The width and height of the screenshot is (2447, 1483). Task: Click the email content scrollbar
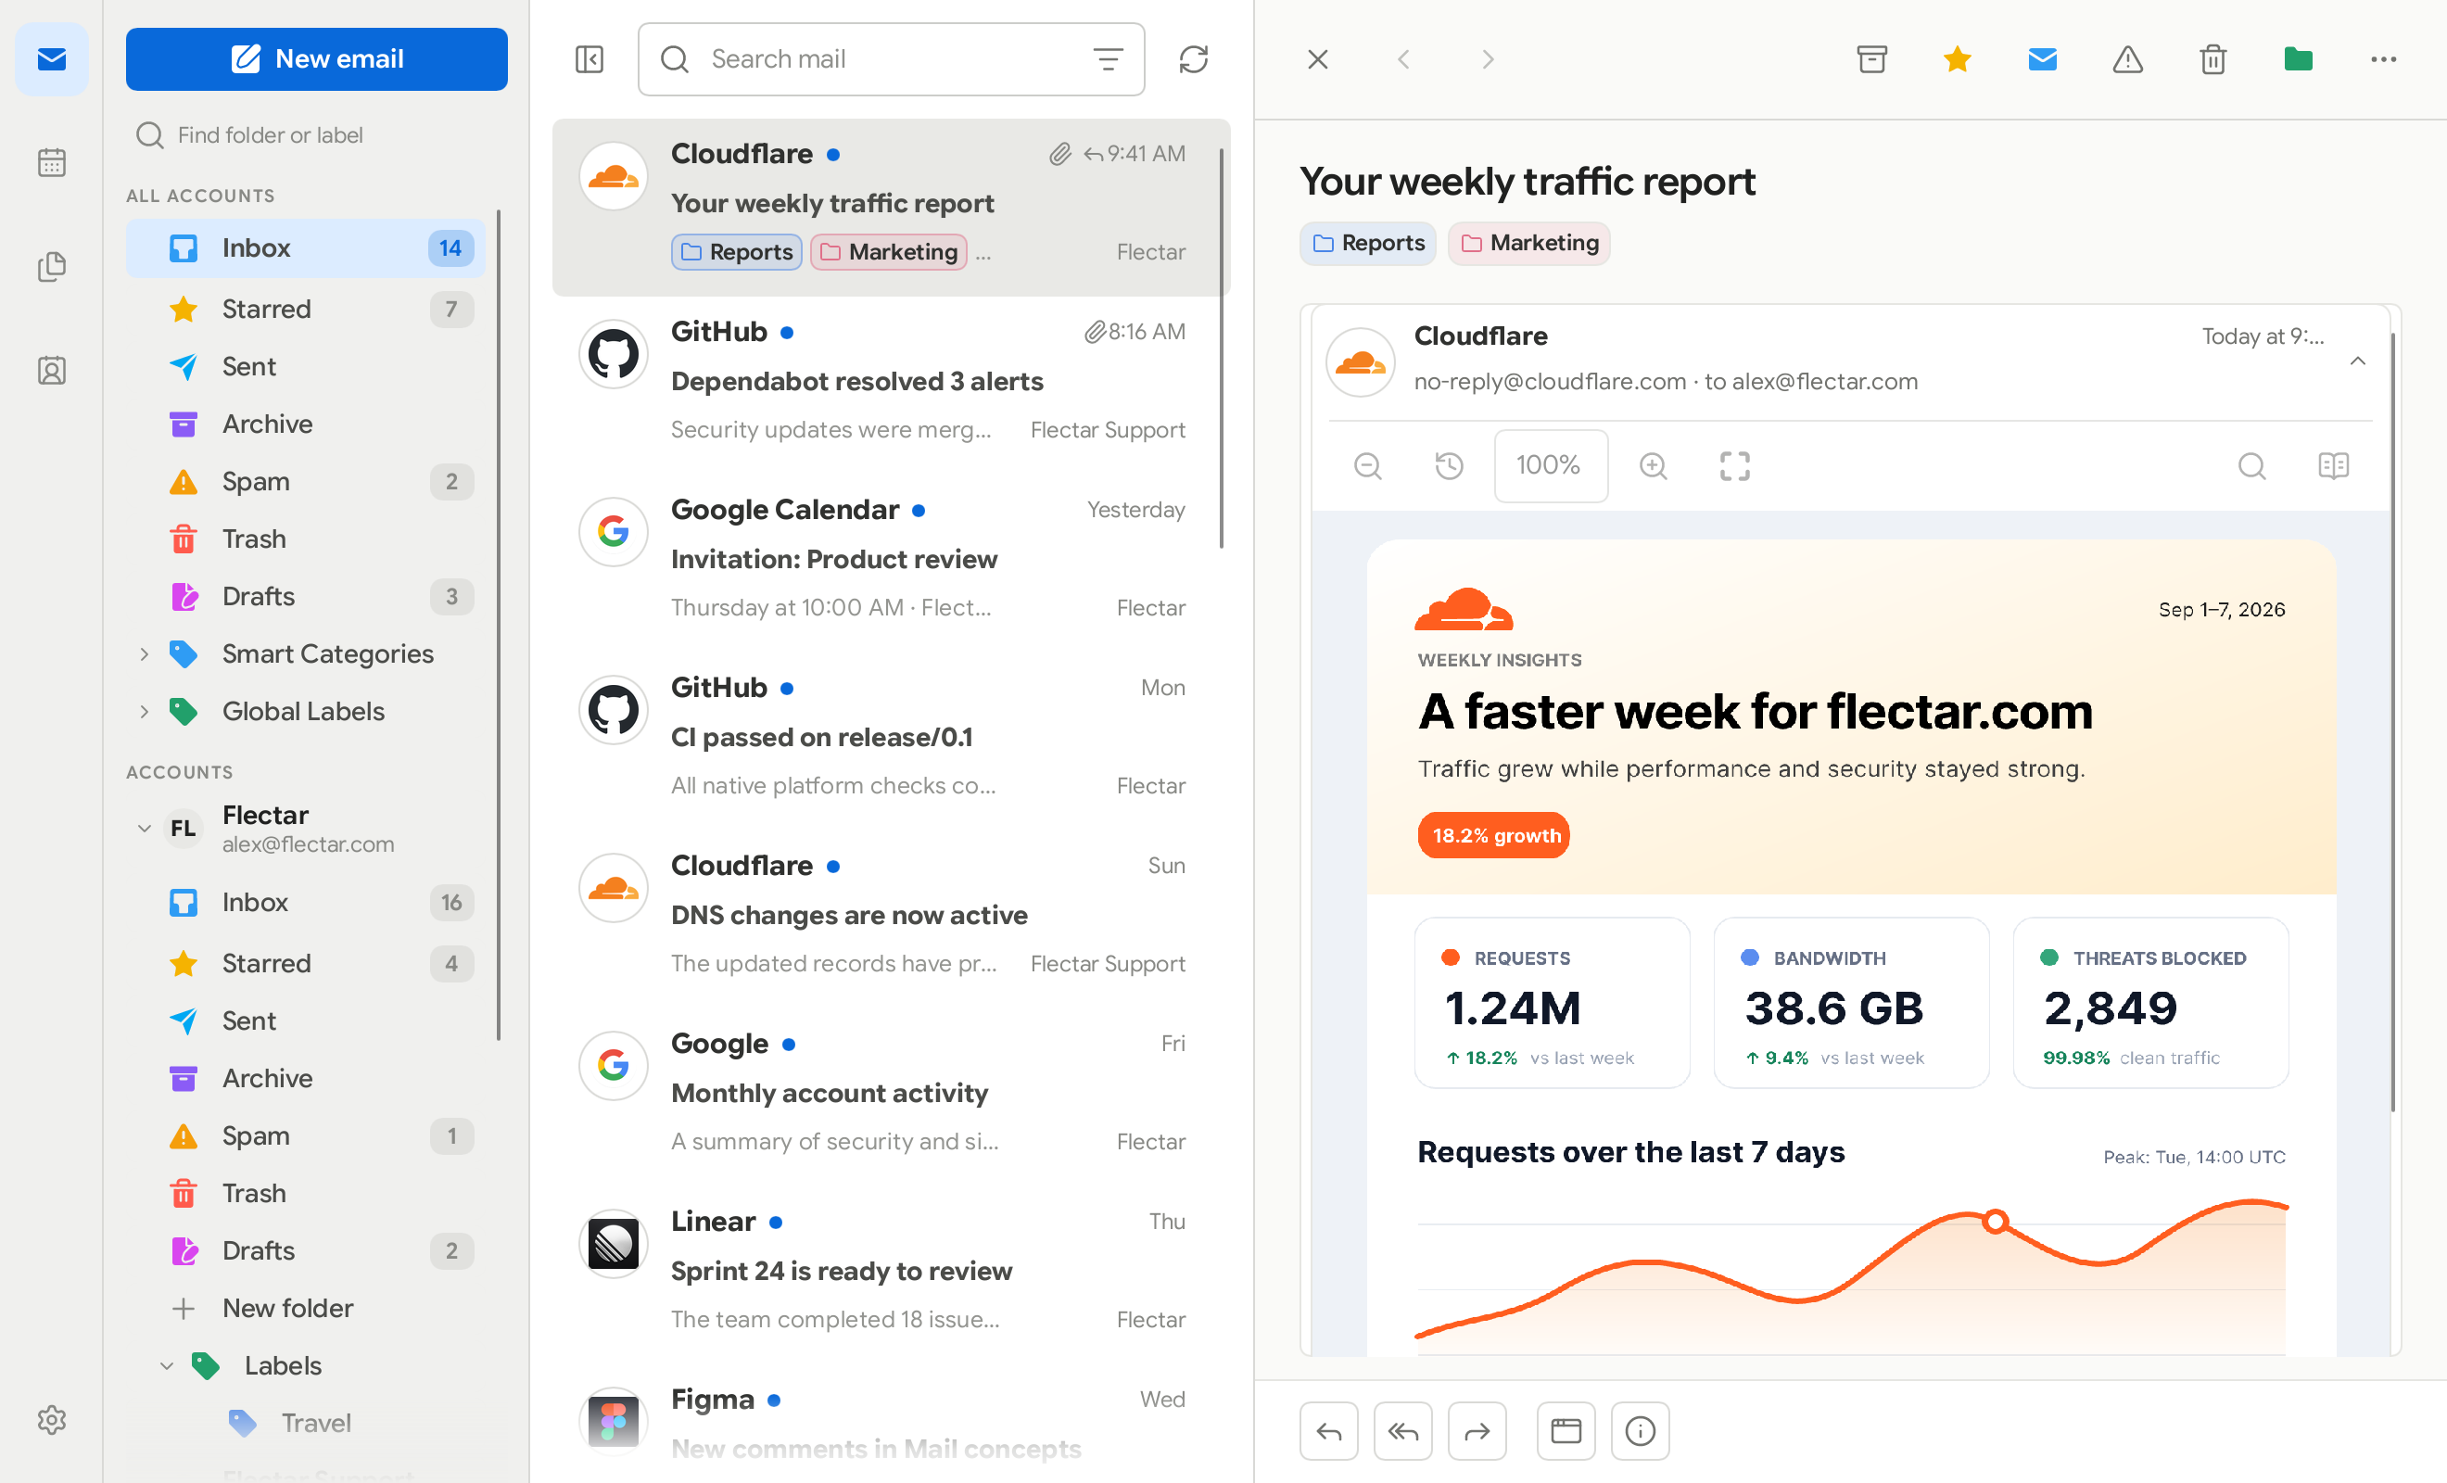click(x=2392, y=722)
